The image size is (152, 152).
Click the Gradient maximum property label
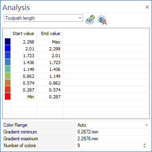21,139
